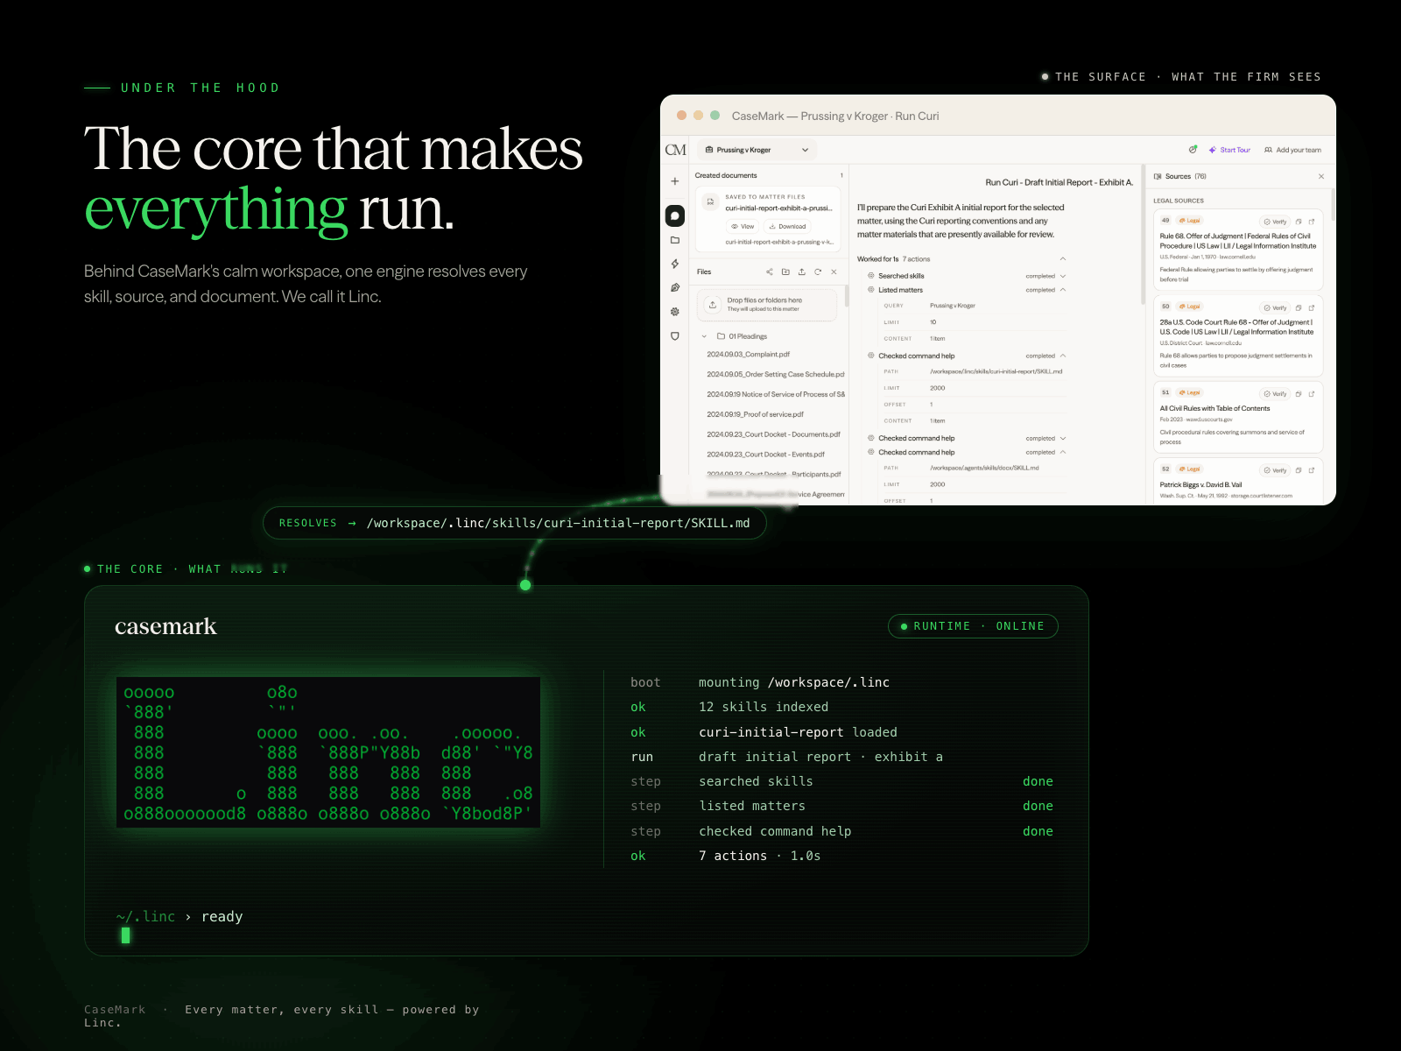Open the Prussing v Kroger matter dropdown
The image size is (1401, 1051).
click(757, 150)
